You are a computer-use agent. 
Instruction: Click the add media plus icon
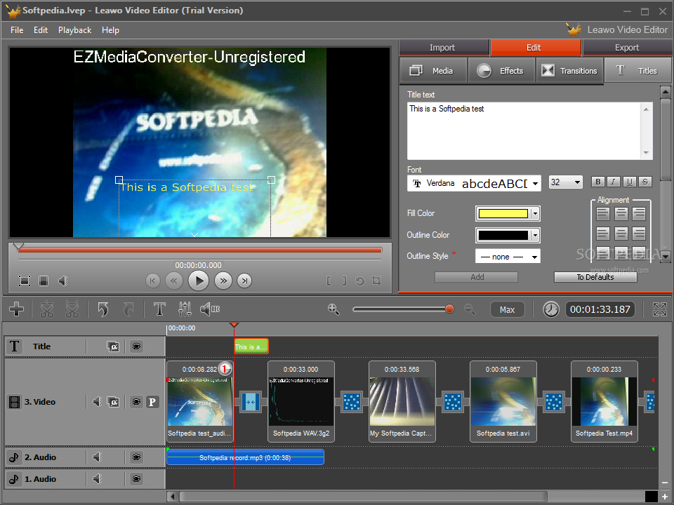pyautogui.click(x=16, y=309)
